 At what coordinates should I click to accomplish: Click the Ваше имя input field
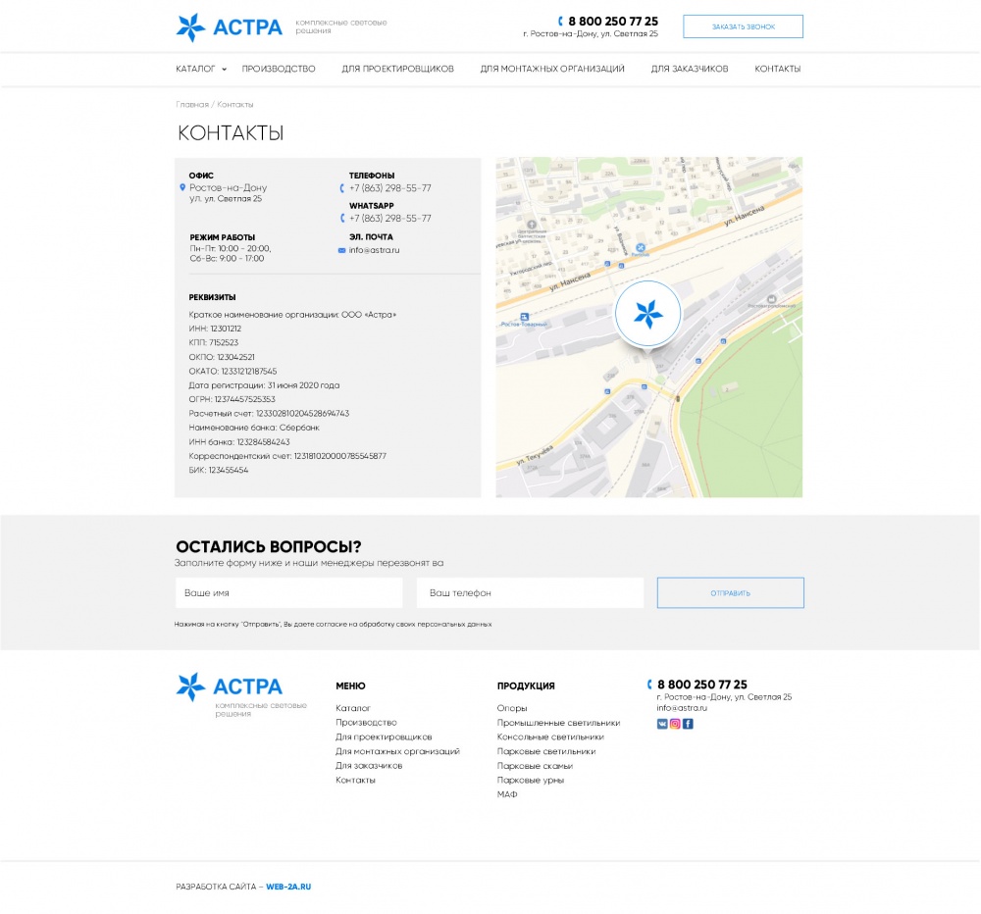pos(288,593)
